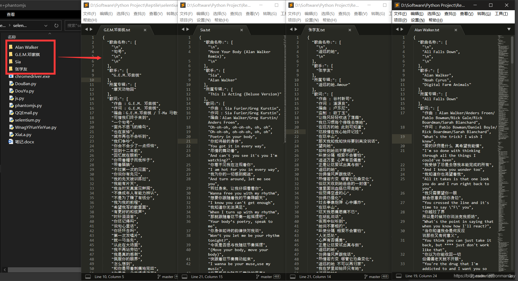Click the next-tab arrow in 张学友.txt window

tap(296, 29)
